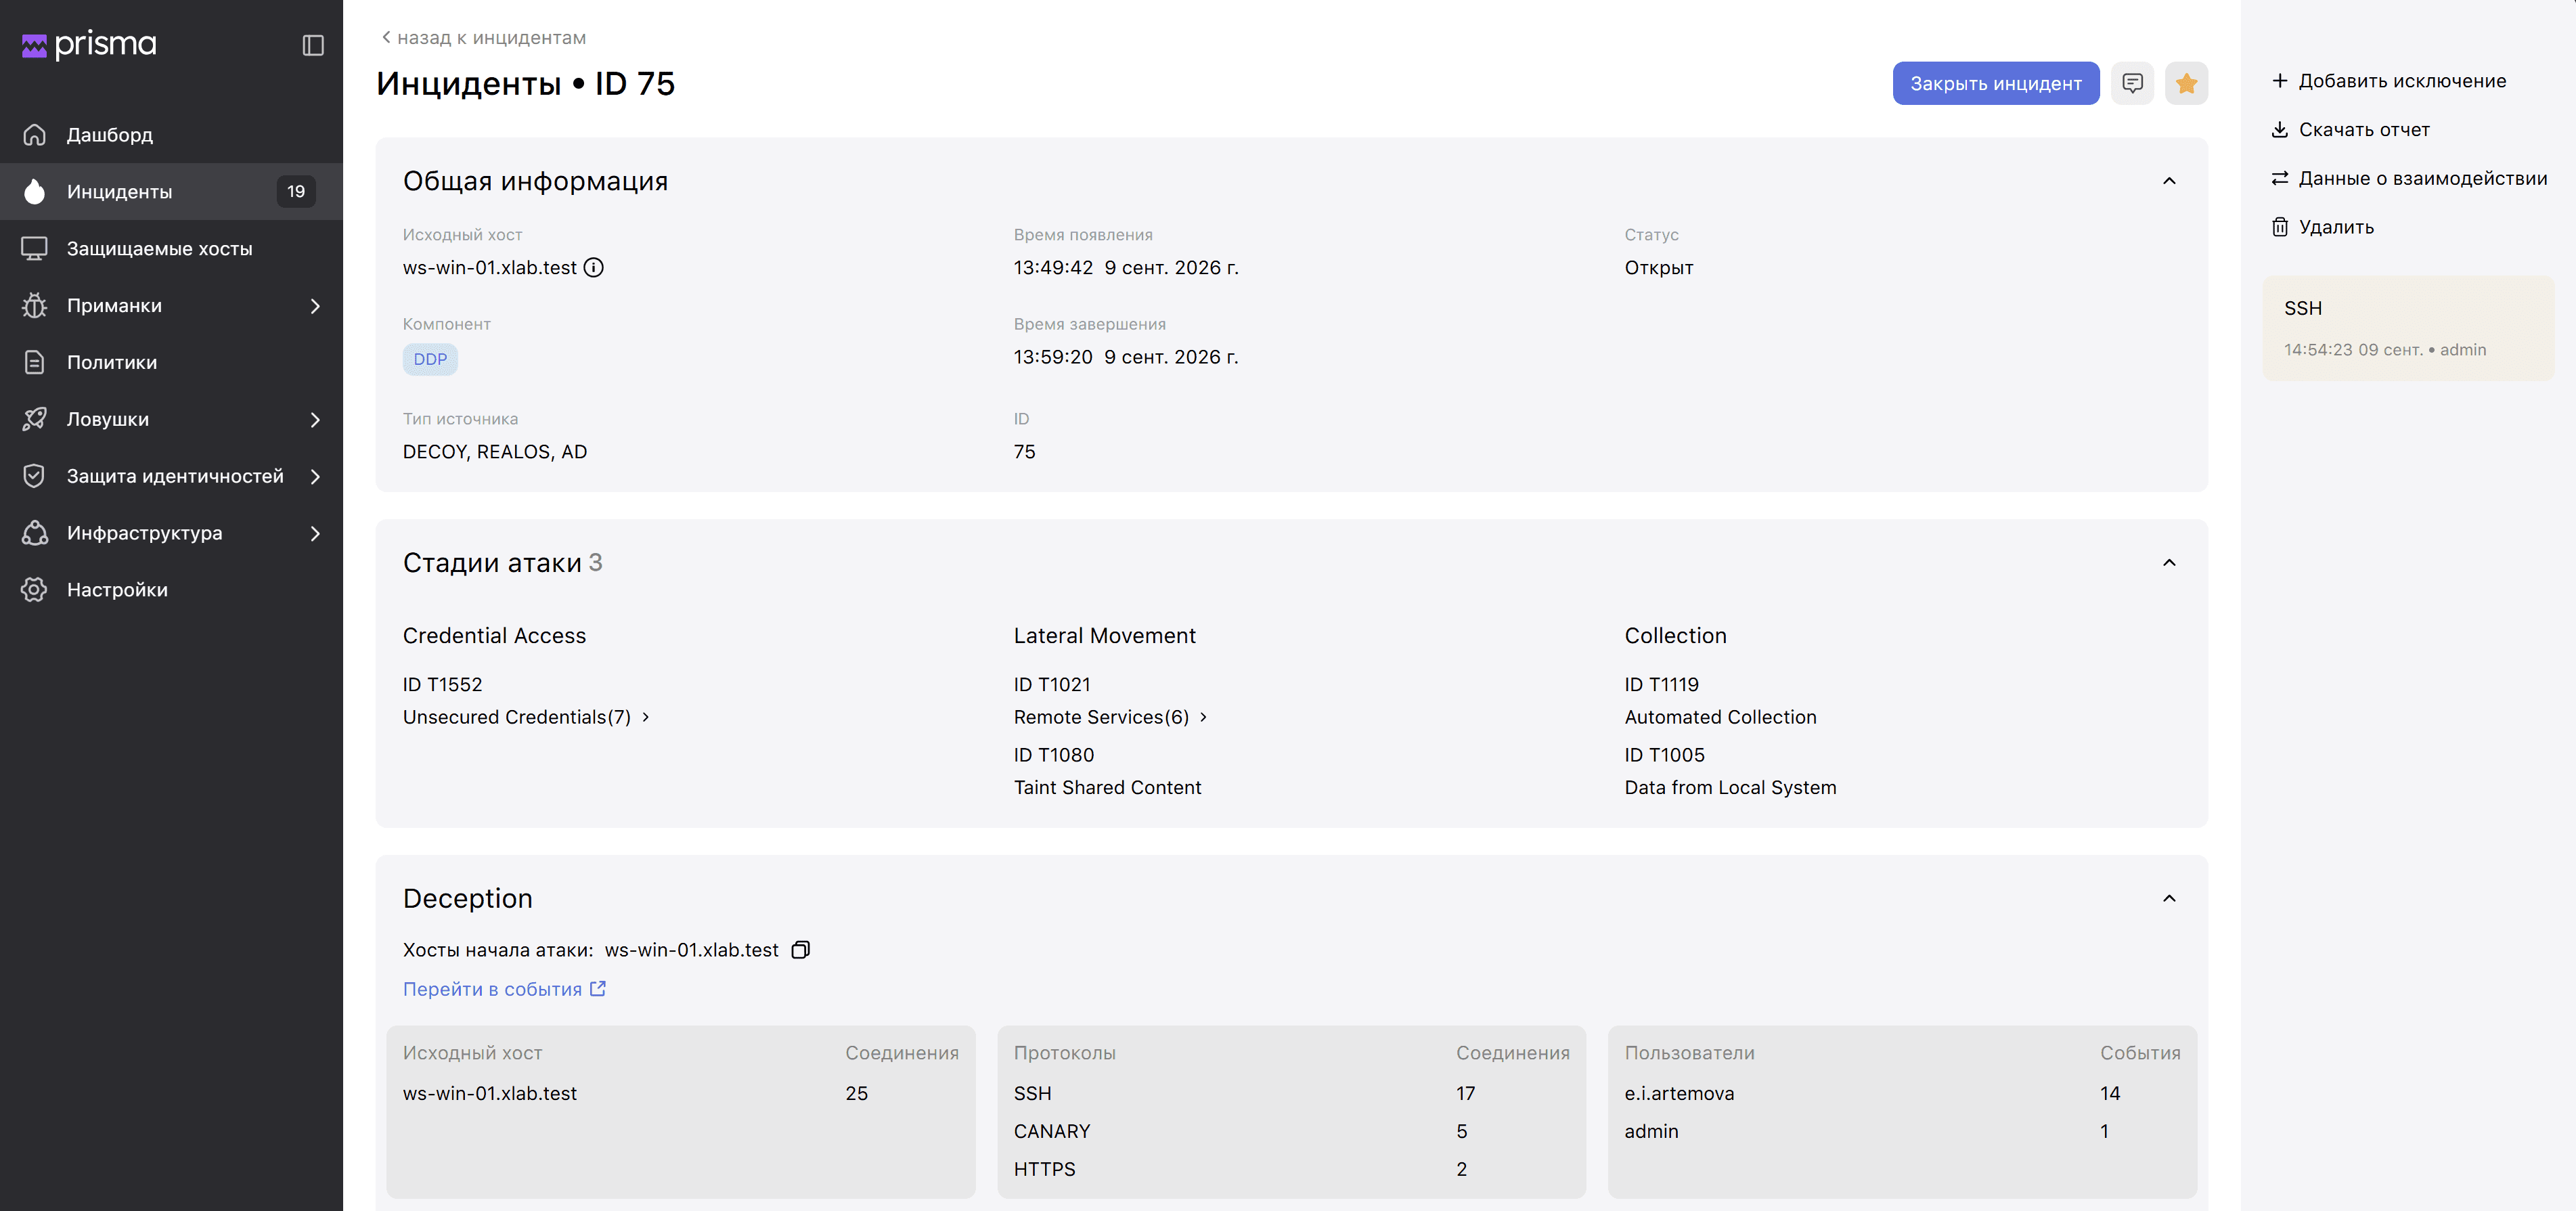
Task: Click the Закрыть инцидент button
Action: (x=1995, y=83)
